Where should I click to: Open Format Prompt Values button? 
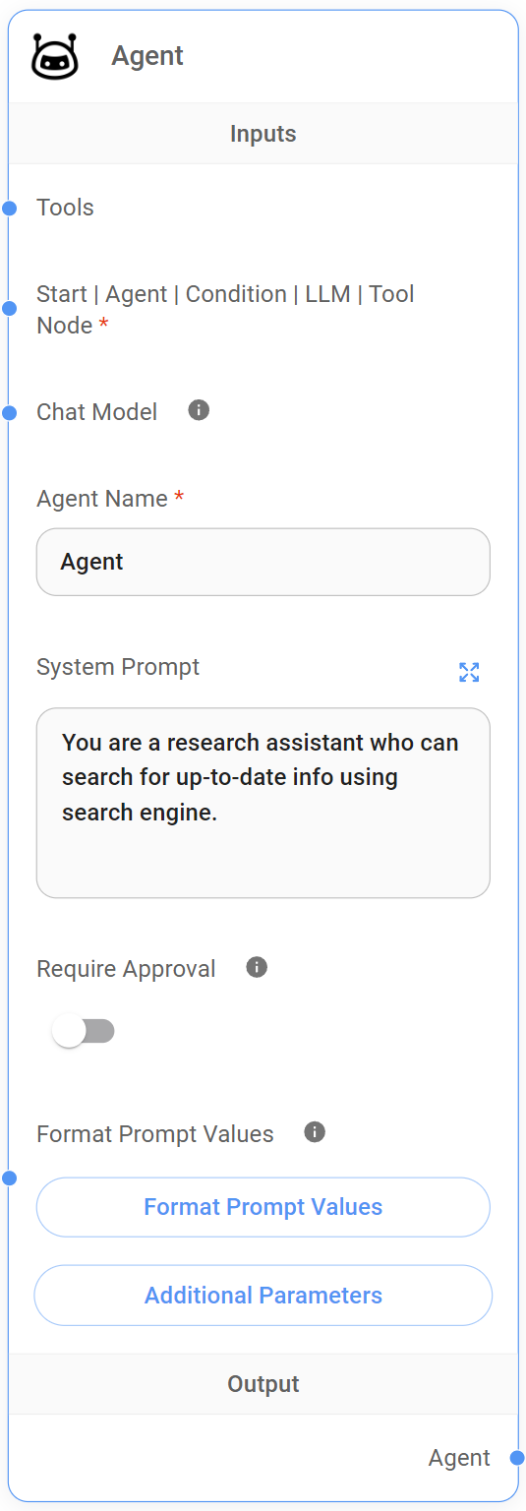point(263,1207)
